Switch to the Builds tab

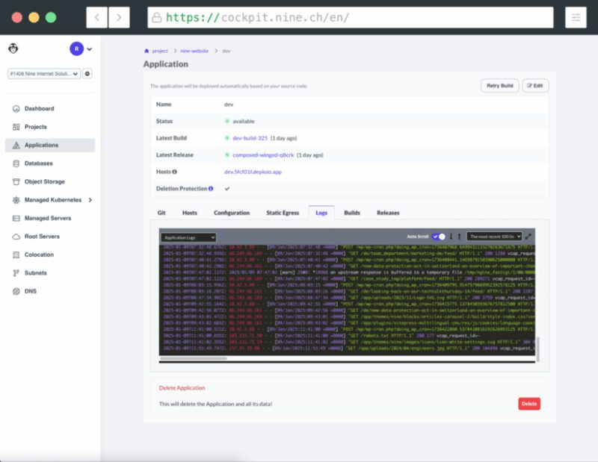click(351, 213)
